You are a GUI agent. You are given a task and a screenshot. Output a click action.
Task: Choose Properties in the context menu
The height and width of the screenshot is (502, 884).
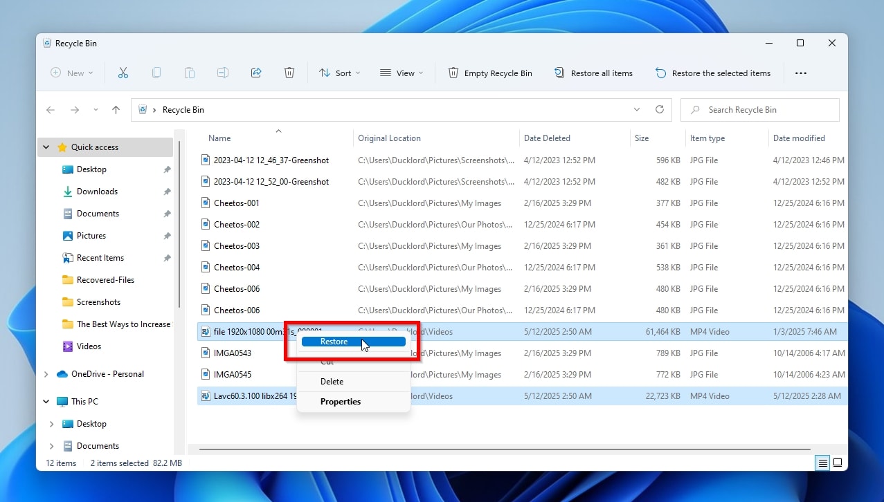354,402
